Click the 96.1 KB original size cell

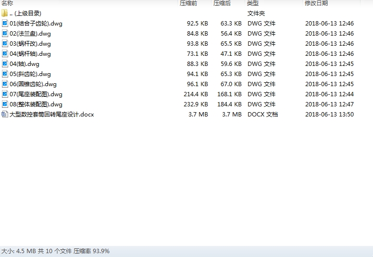tap(198, 84)
